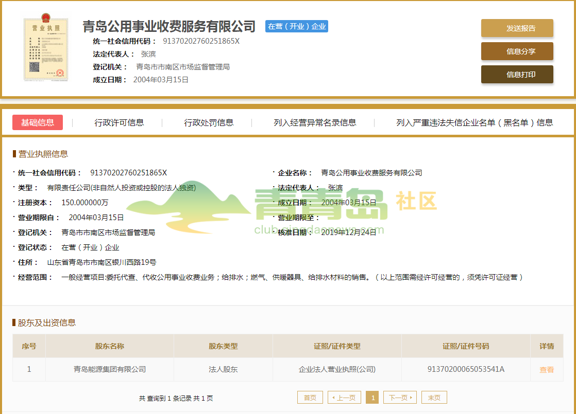Open the business license thumbnail image

pos(45,47)
